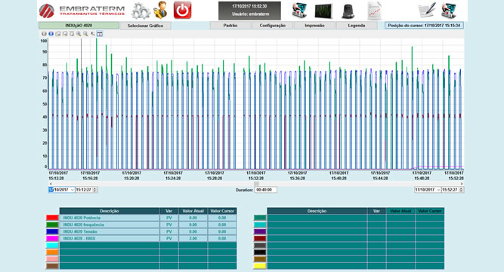Click the start time spinner 15:12:27
This screenshot has height=272, width=504.
tap(86, 190)
